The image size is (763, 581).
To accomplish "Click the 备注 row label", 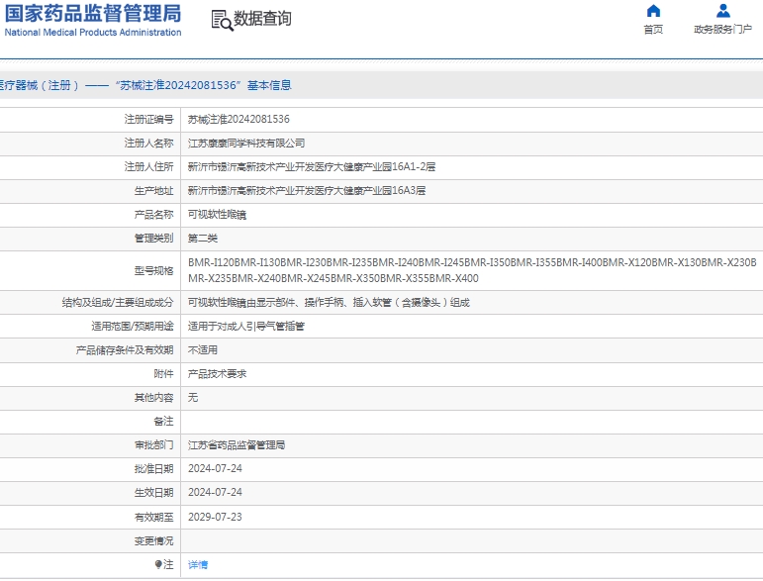I will click(163, 422).
